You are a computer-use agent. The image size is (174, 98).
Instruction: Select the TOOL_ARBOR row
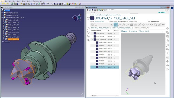(x=105, y=36)
